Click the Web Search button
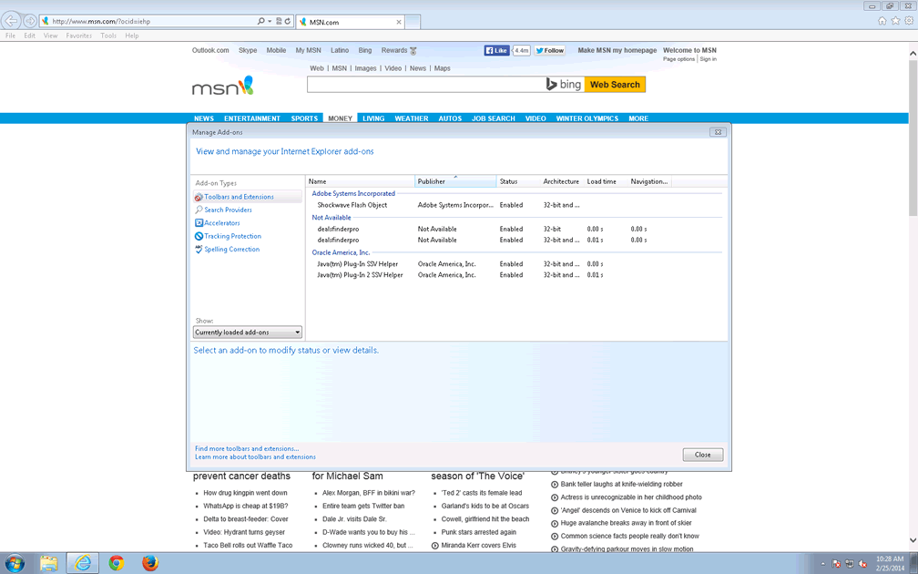Viewport: 918px width, 574px height. coord(615,85)
